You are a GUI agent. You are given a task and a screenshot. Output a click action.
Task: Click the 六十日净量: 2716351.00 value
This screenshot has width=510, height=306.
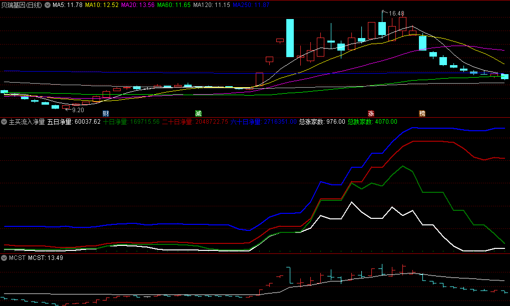[264, 122]
